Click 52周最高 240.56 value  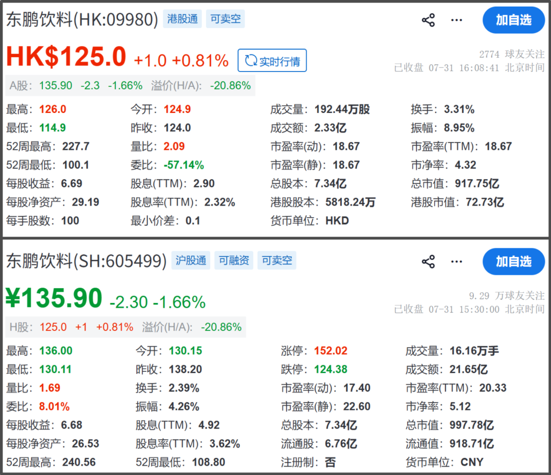coord(79,462)
